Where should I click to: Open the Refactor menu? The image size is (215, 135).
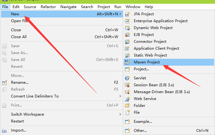tap(48, 7)
